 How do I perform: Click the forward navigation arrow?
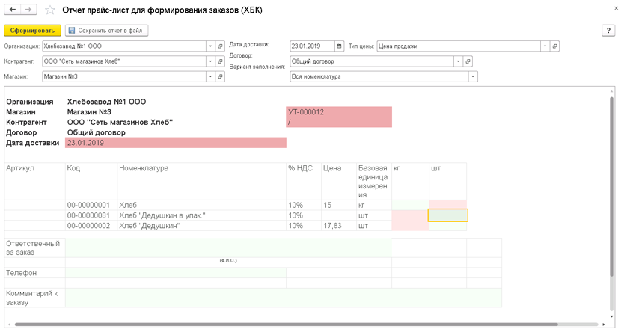pos(28,10)
